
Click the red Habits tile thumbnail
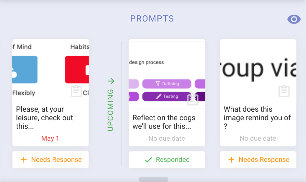click(77, 70)
